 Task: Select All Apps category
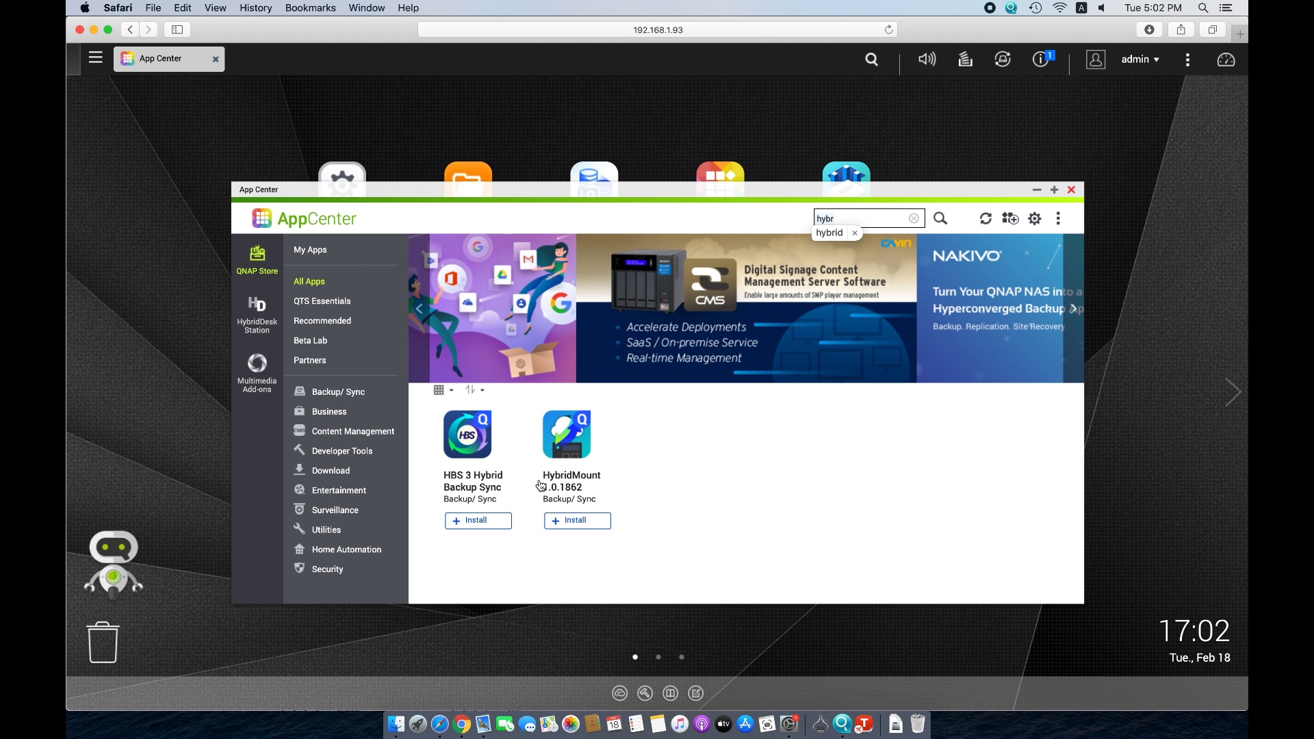click(x=309, y=281)
